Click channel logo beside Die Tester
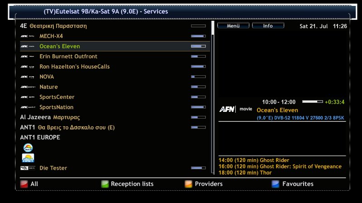 coord(28,168)
